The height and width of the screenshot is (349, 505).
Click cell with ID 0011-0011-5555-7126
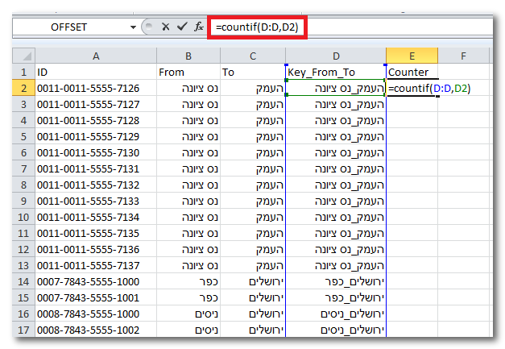96,88
